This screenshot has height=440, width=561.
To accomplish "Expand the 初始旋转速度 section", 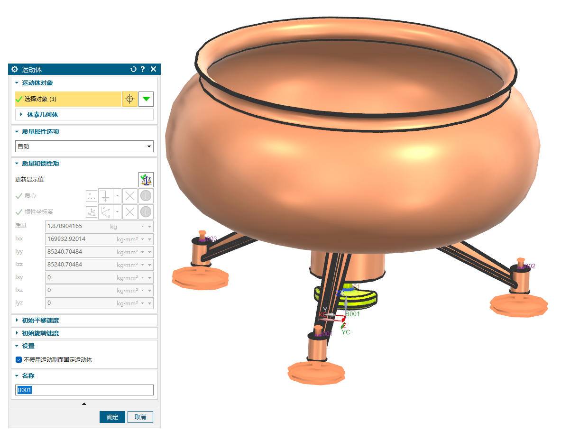I will (40, 333).
